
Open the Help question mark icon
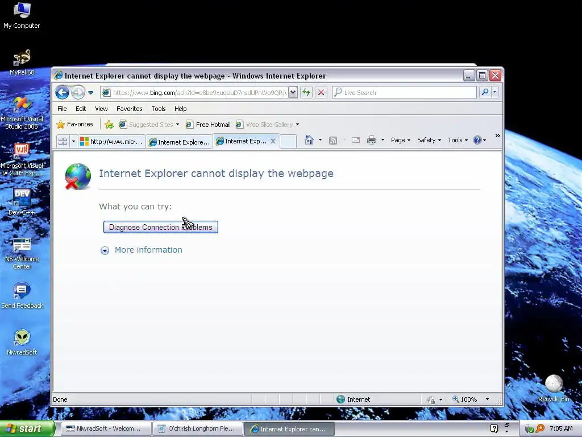(x=477, y=140)
